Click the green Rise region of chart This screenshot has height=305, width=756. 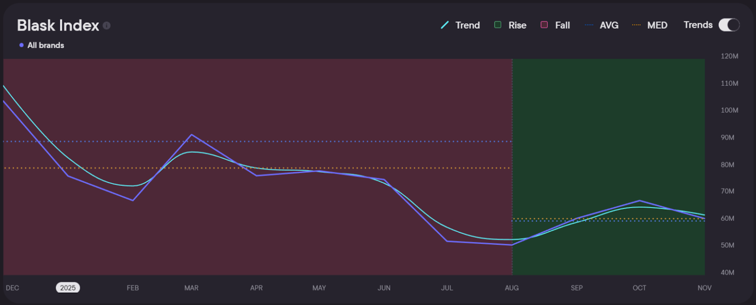609,118
